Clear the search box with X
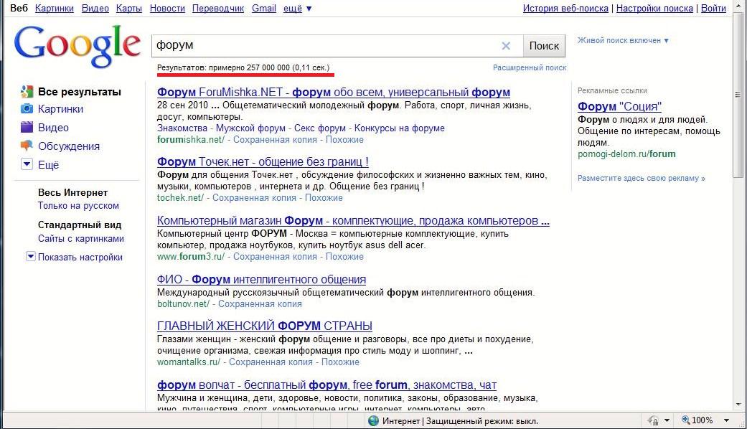747x429 pixels. click(x=506, y=46)
